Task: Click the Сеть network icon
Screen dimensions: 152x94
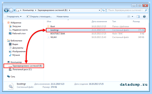Action: click(8, 77)
